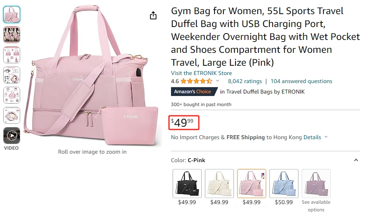Image resolution: width=365 pixels, height=215 pixels.
Task: Play the product VIDEO thumbnail
Action: [x=12, y=136]
